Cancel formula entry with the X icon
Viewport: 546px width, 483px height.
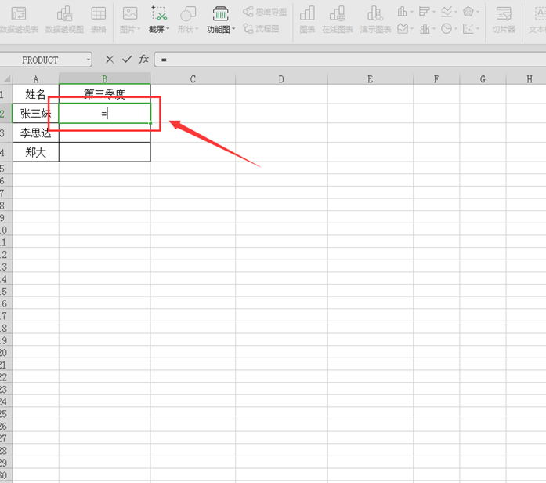pyautogui.click(x=110, y=60)
